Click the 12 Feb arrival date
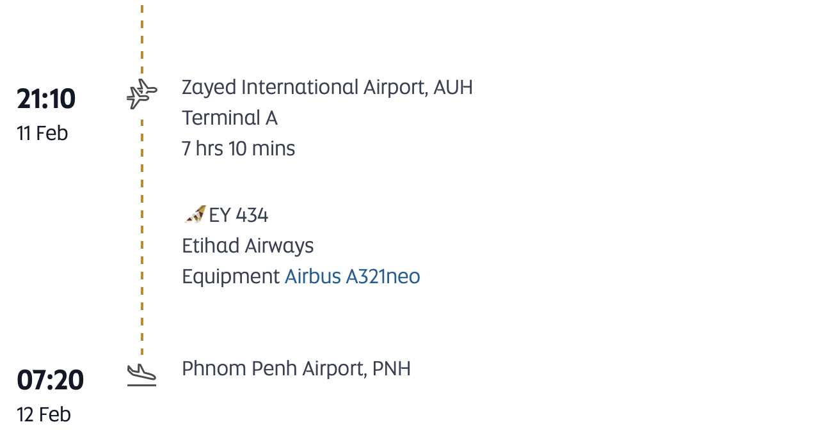The height and width of the screenshot is (445, 823). (44, 414)
